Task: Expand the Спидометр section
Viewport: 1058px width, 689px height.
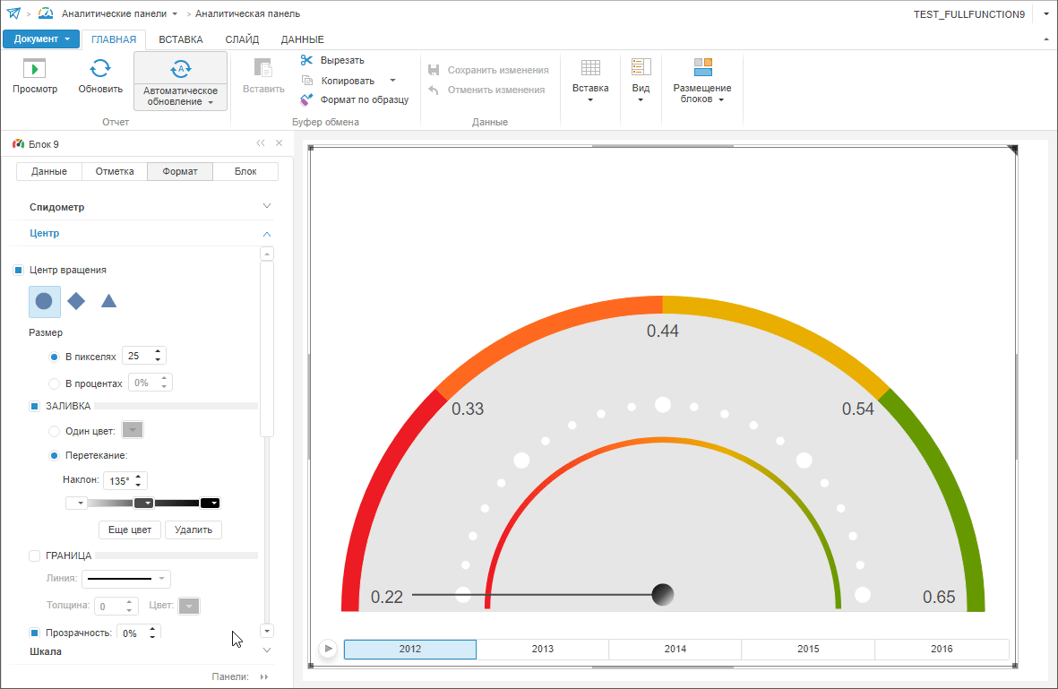Action: [266, 206]
